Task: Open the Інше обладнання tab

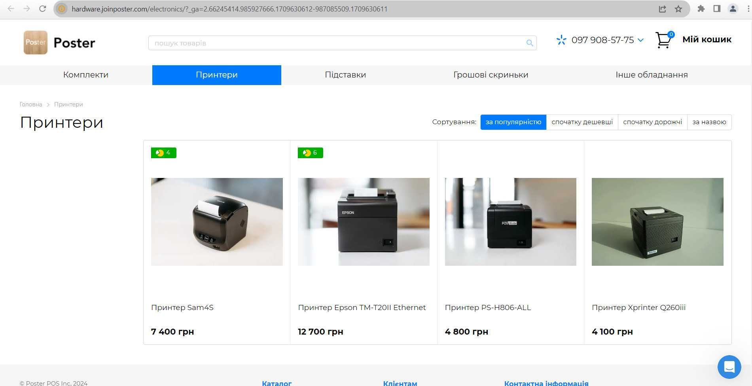Action: 652,75
